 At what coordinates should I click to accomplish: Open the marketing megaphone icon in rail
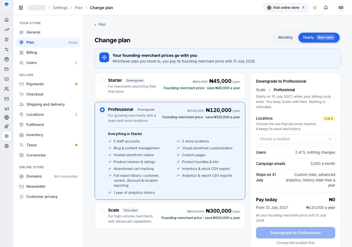pos(7,109)
